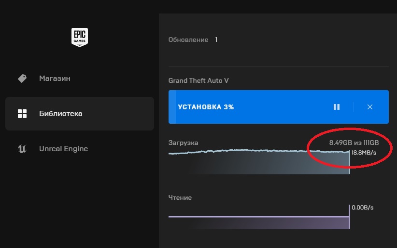Click the update count number 1
The height and width of the screenshot is (248, 397).
coord(216,39)
